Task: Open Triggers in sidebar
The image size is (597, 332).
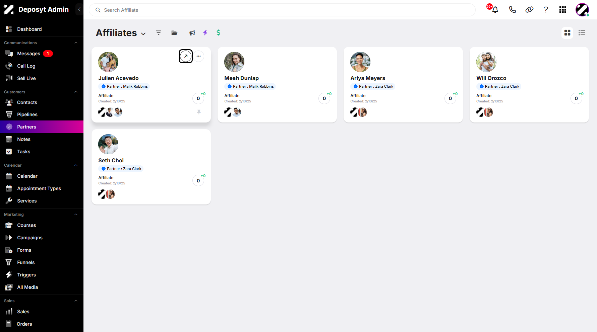Action: pyautogui.click(x=42, y=275)
